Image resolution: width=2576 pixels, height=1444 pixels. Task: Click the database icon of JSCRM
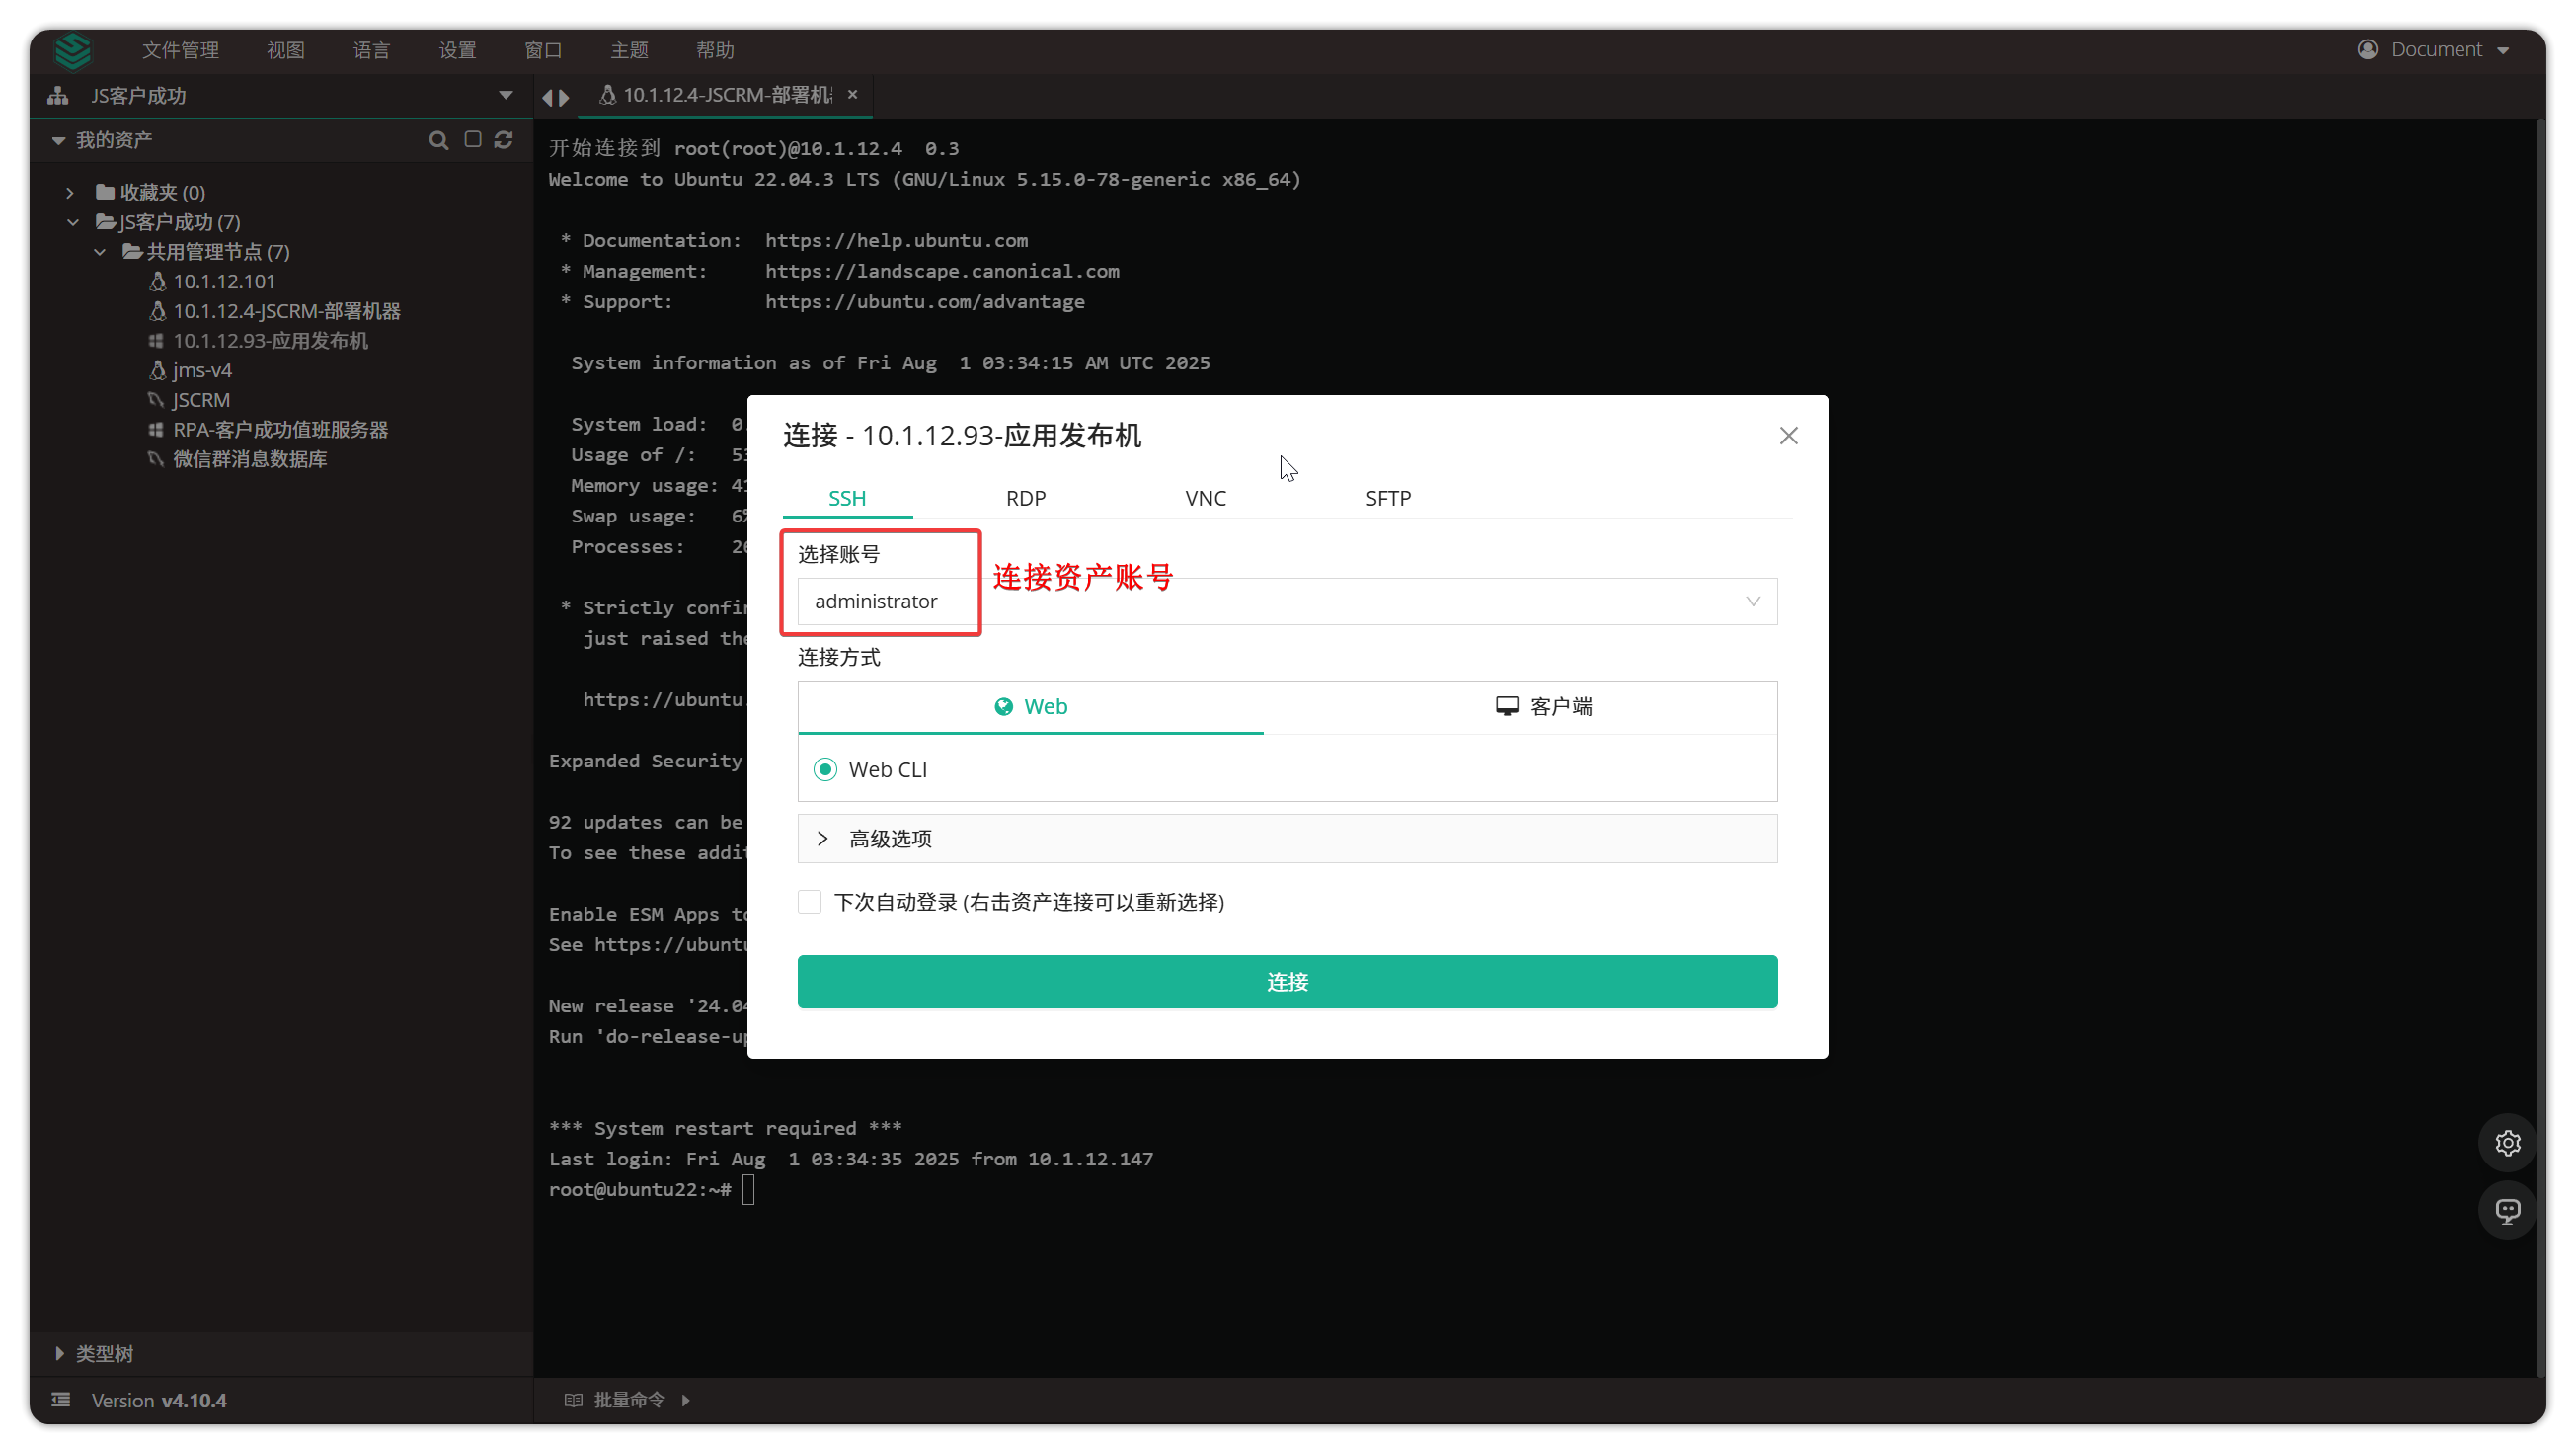[156, 400]
